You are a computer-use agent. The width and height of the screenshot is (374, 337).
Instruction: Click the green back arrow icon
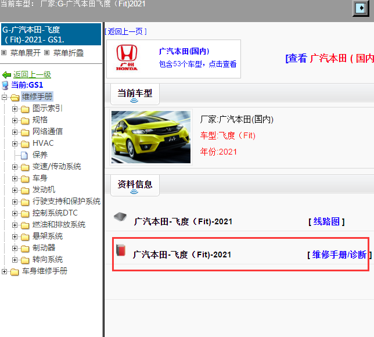pos(6,75)
